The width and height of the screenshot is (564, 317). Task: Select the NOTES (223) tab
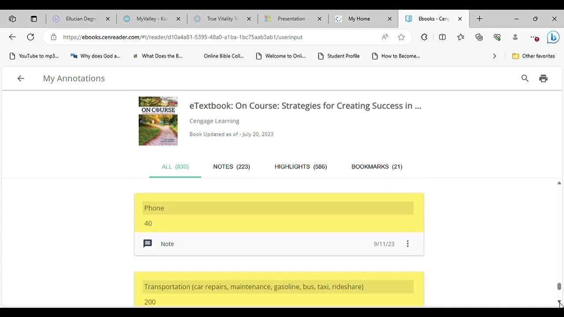point(231,166)
